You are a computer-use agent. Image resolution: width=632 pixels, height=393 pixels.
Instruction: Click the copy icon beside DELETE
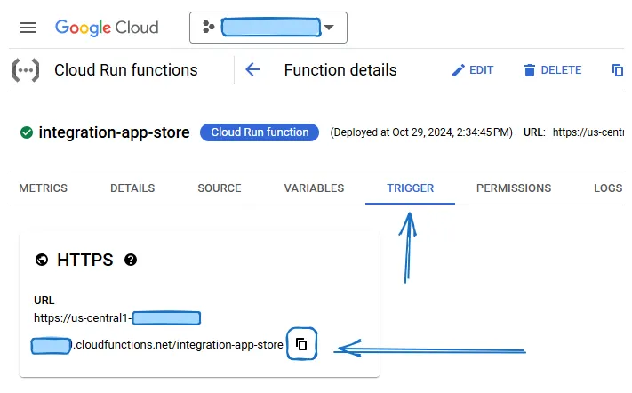618,70
